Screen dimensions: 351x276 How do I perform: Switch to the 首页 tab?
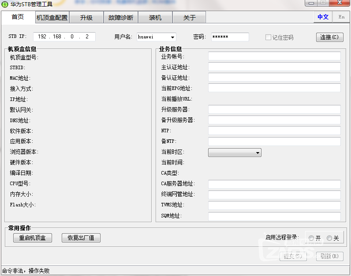(x=18, y=17)
